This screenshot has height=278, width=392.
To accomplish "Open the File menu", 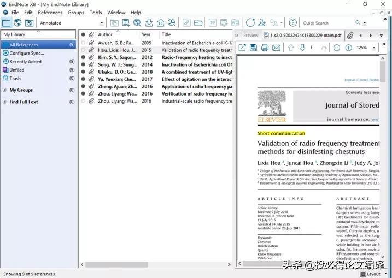I will click(x=15, y=13).
